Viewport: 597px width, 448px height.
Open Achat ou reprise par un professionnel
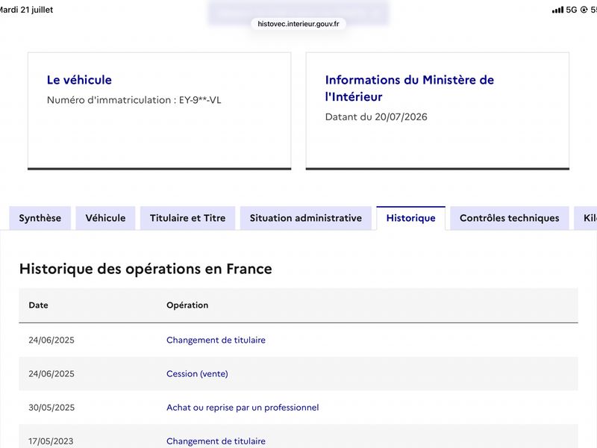(x=243, y=408)
